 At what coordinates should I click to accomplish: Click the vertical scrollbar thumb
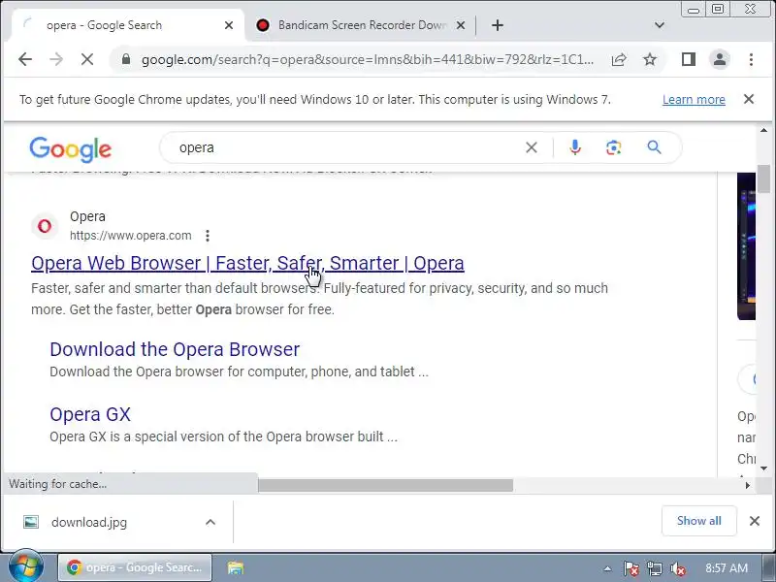point(763,178)
